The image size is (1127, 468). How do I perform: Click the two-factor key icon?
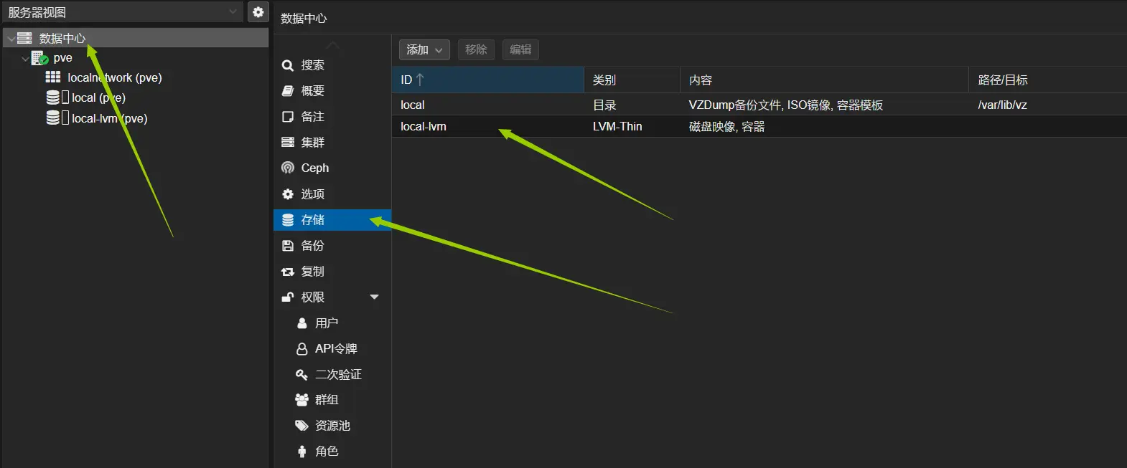pyautogui.click(x=302, y=375)
